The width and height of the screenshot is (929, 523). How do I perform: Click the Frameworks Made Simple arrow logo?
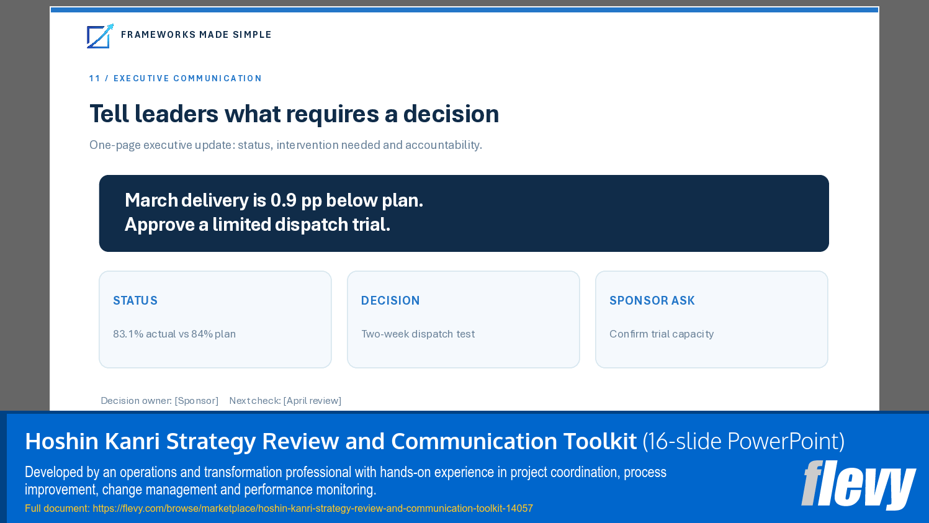click(100, 36)
